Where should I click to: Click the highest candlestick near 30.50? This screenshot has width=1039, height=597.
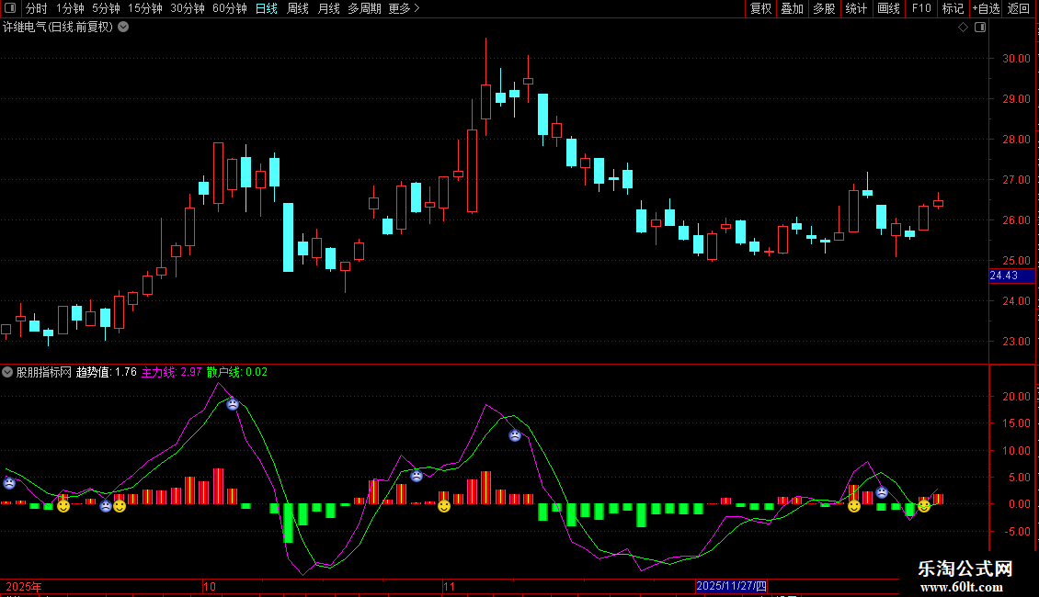(485, 86)
